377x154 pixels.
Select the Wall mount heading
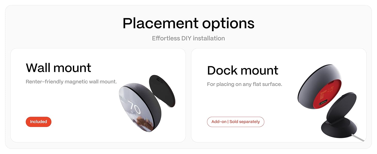click(x=58, y=68)
